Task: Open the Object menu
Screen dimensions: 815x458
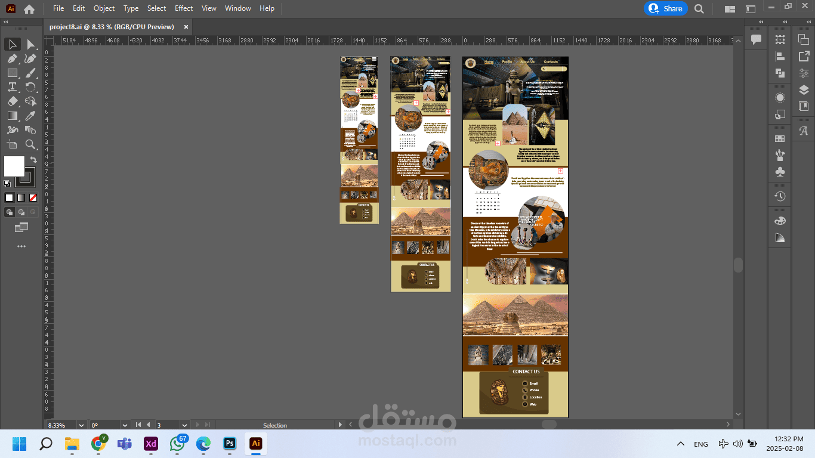Action: [x=104, y=8]
